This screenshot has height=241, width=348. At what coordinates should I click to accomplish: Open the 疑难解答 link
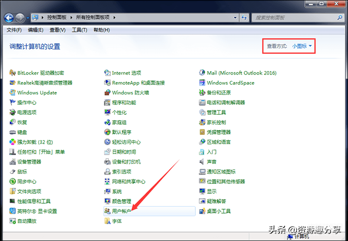pos(216,201)
